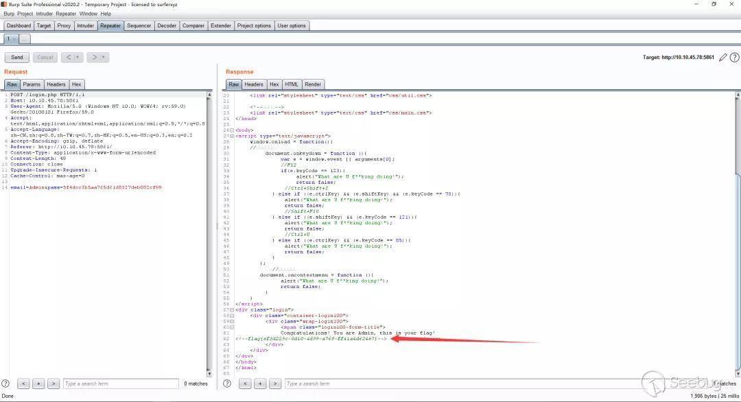
Task: Show the Render view of the Response
Action: click(313, 84)
